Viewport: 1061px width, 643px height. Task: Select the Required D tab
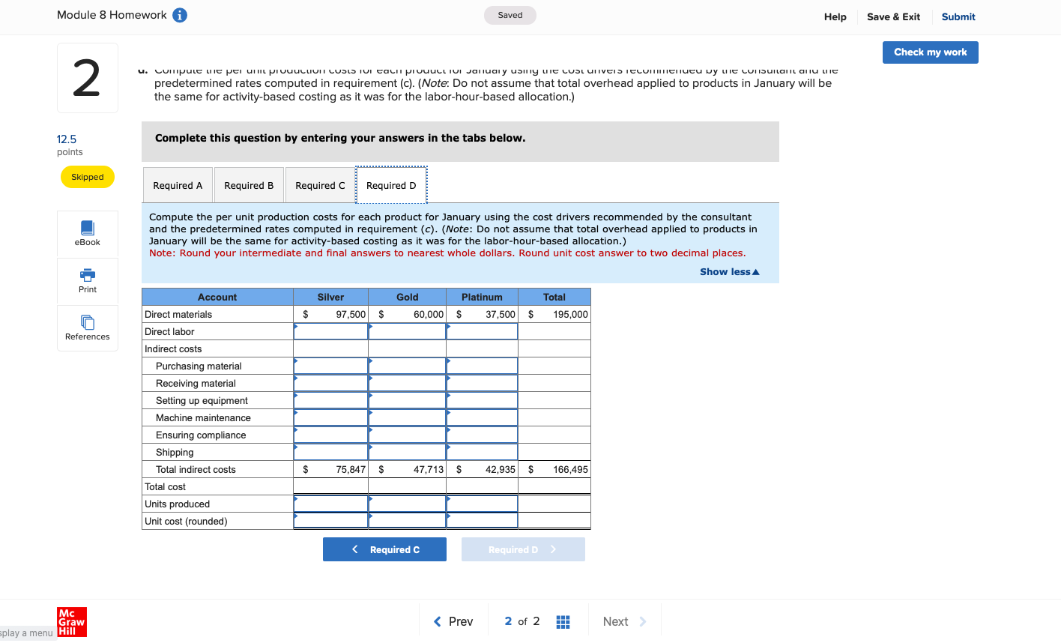coord(391,185)
